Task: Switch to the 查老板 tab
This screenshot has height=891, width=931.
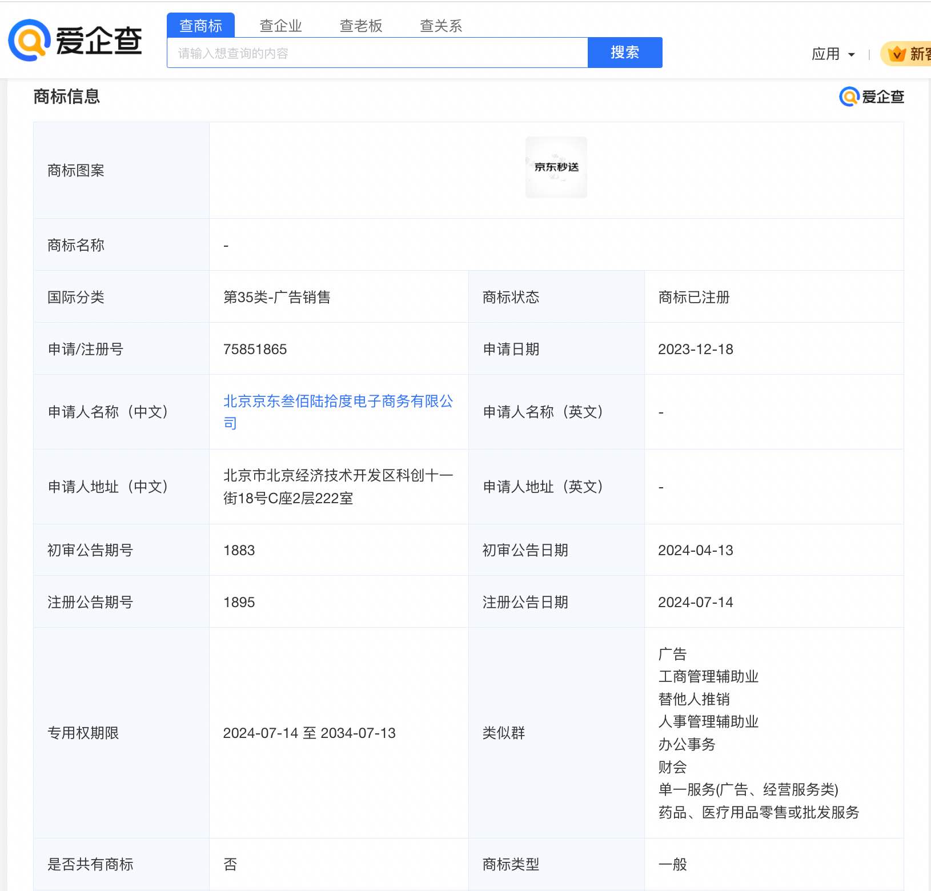Action: pos(361,25)
